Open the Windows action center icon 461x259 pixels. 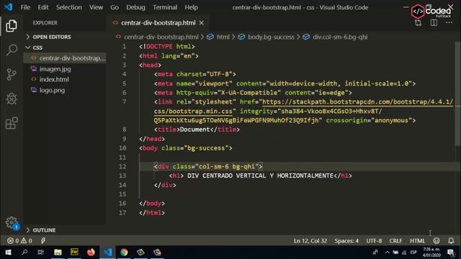(x=451, y=253)
